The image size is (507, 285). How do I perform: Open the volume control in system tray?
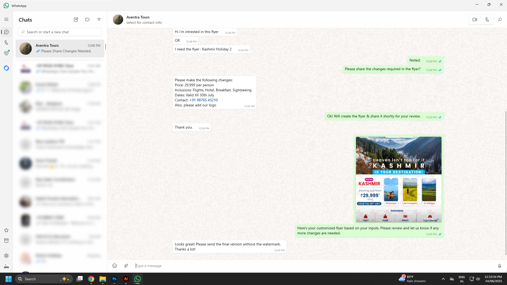click(x=478, y=279)
